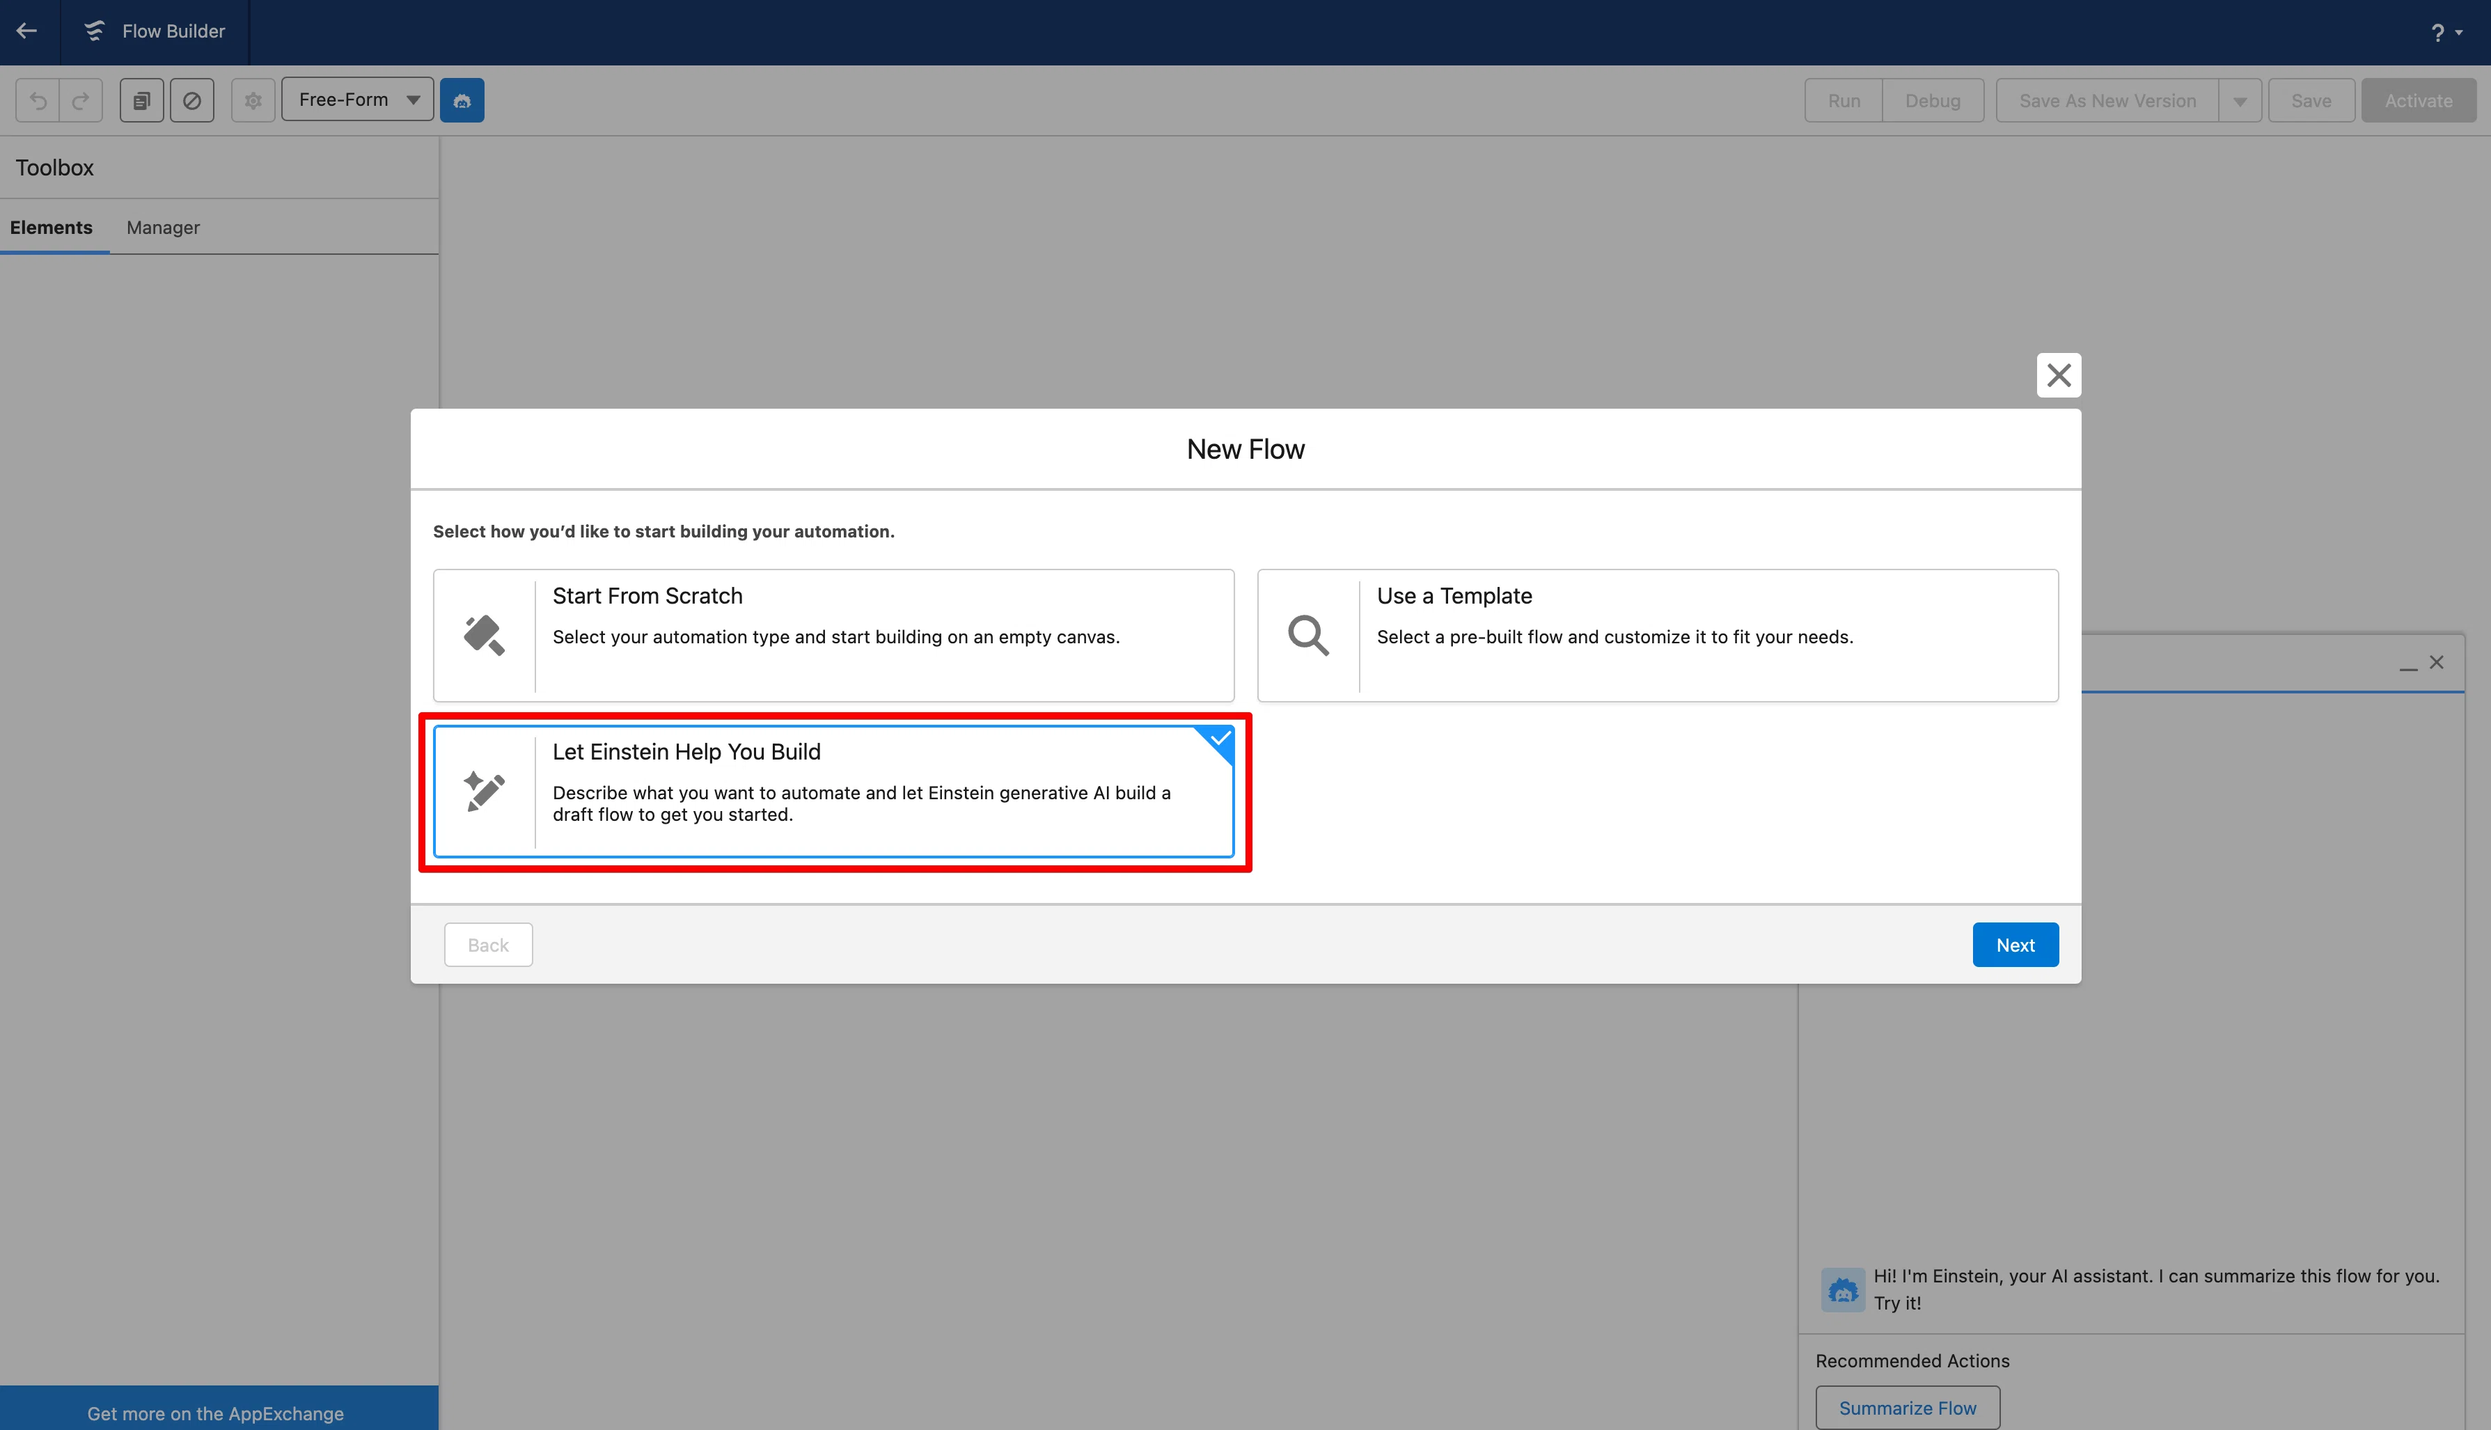Click the back arrow in header

point(27,31)
